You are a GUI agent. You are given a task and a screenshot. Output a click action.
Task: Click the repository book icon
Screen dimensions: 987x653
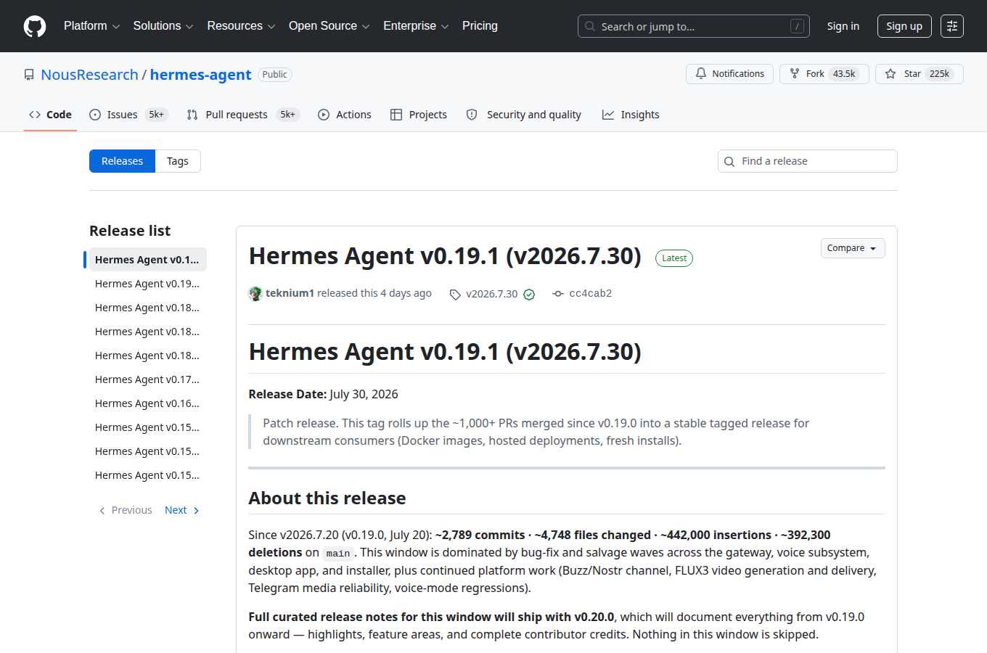tap(29, 75)
